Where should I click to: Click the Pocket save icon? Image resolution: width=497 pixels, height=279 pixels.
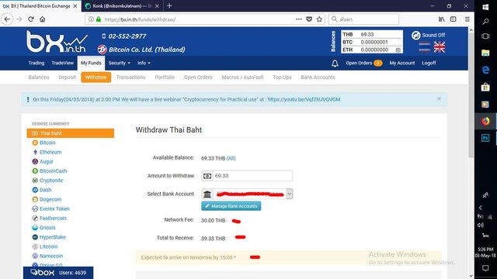(x=309, y=19)
